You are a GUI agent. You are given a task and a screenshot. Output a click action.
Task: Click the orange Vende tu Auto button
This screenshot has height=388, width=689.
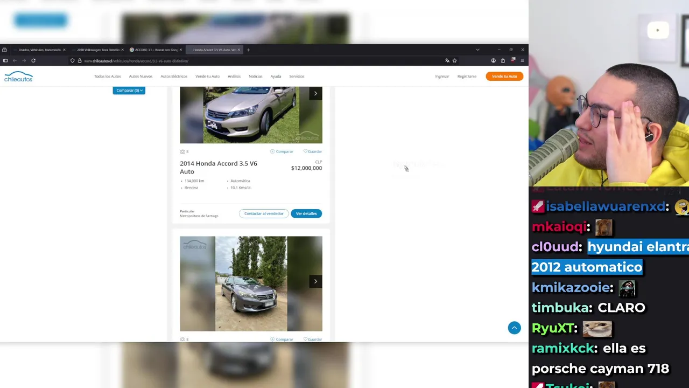pos(504,77)
